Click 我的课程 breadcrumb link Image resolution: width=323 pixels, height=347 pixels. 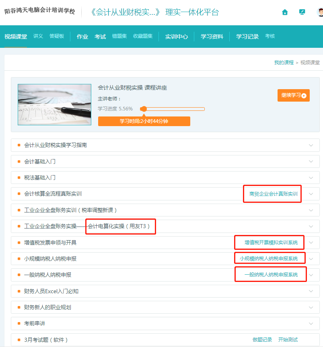284,63
